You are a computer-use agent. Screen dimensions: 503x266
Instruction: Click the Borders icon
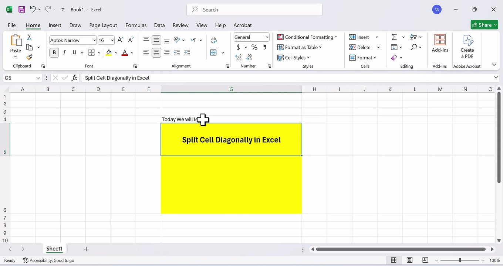(x=92, y=53)
